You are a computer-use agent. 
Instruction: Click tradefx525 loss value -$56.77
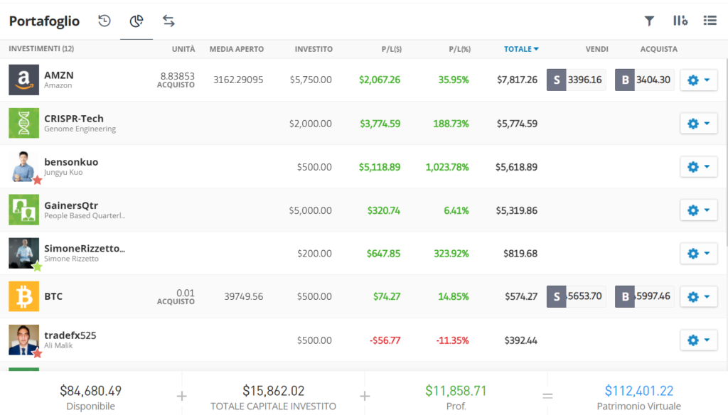pyautogui.click(x=385, y=340)
